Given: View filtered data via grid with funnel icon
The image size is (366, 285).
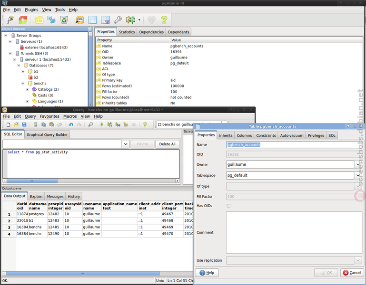Looking at the screenshot, I should 106,20.
